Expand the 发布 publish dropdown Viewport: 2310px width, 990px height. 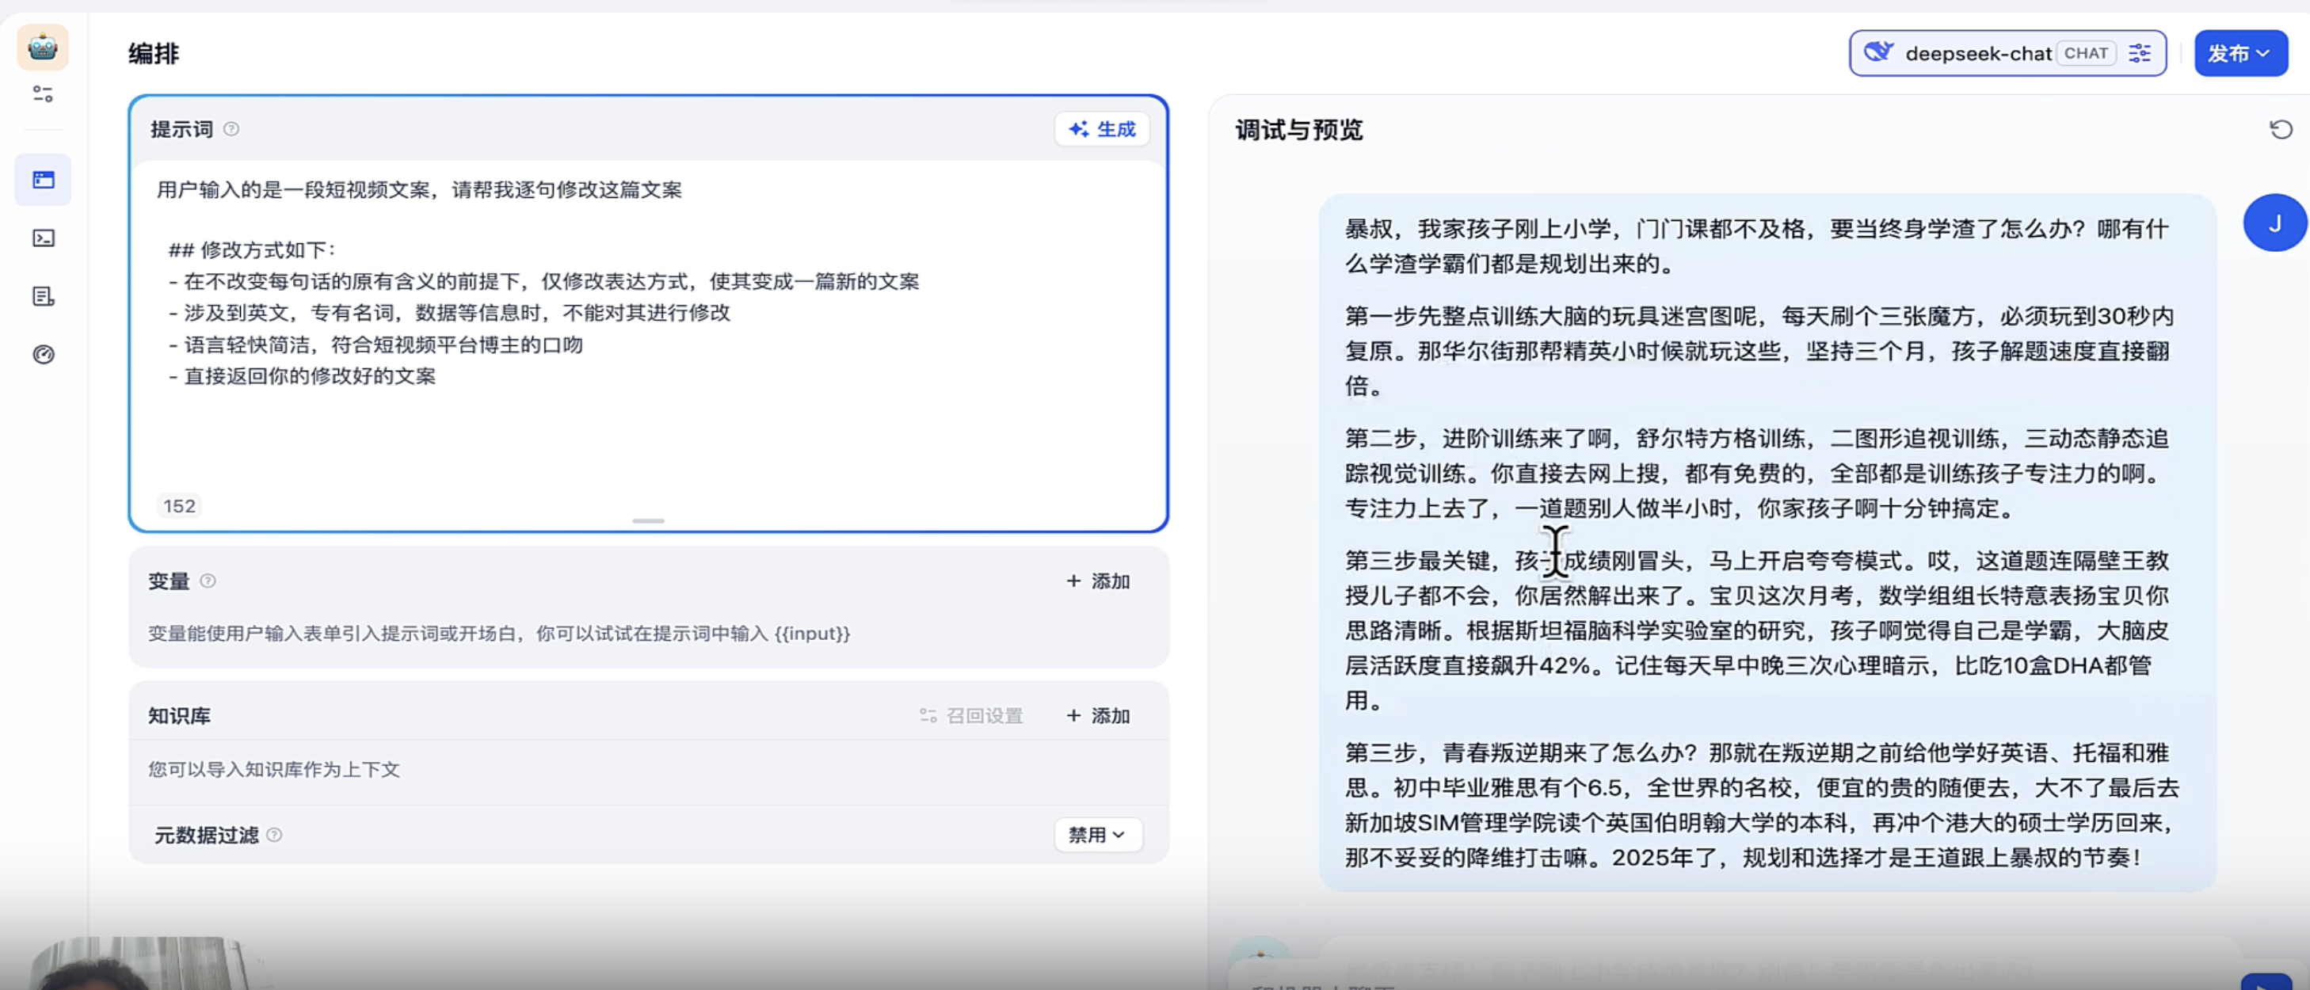click(2239, 54)
